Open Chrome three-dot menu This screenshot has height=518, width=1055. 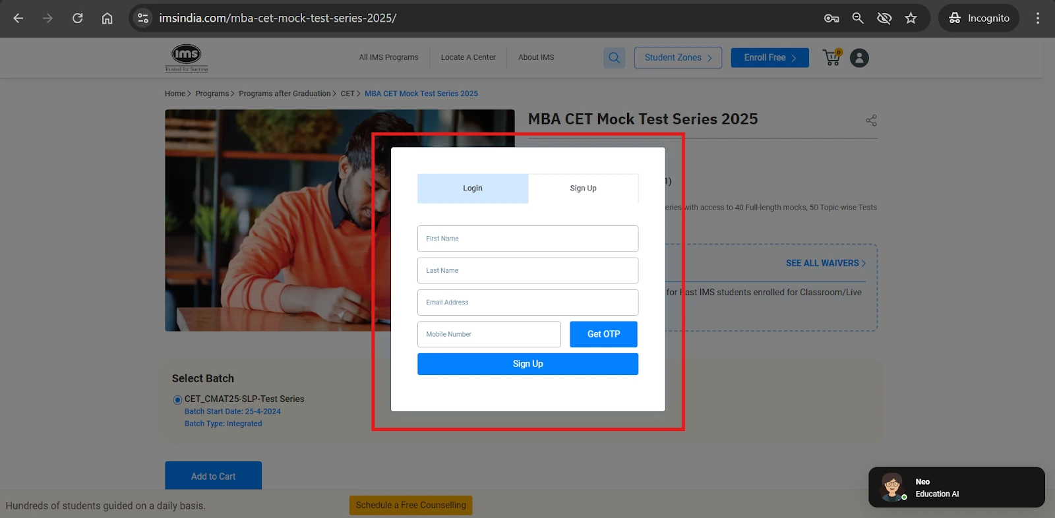(x=1038, y=18)
